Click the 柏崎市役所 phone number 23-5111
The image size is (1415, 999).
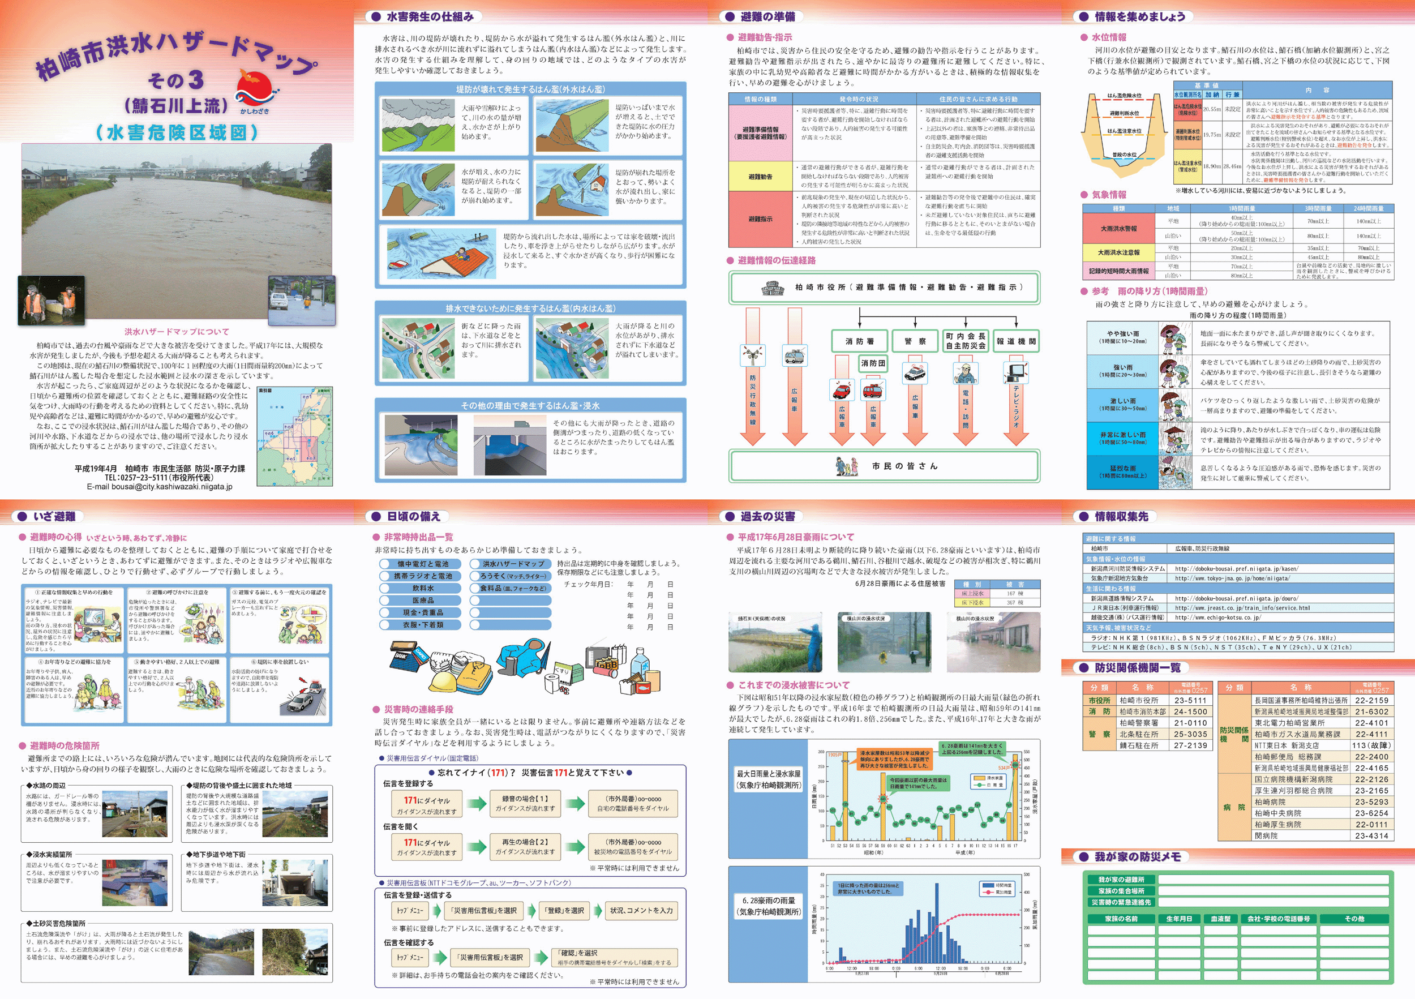1190,700
